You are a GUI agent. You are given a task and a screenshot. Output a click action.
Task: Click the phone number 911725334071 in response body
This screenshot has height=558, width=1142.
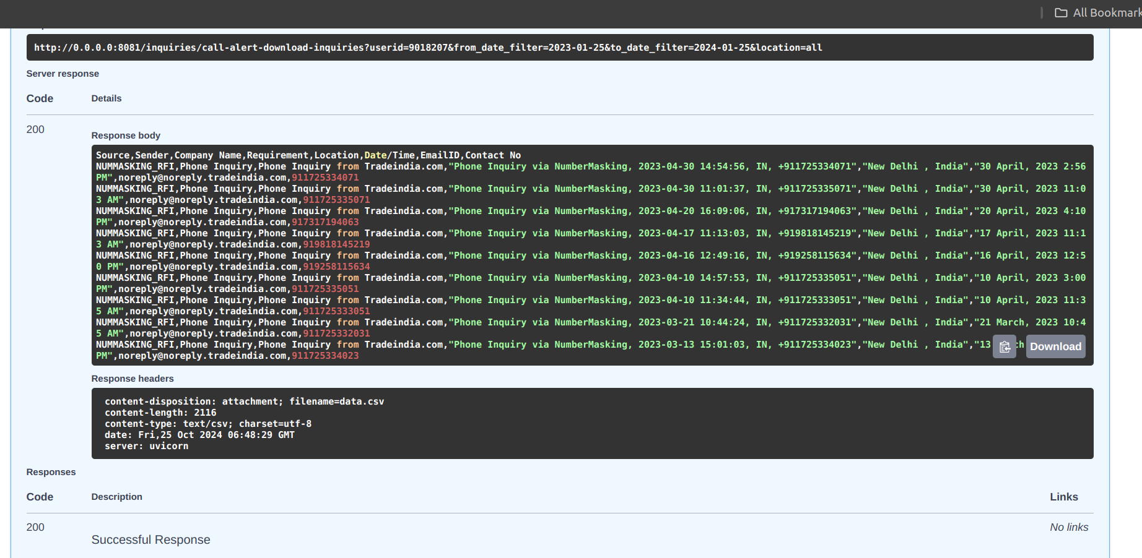coord(325,178)
